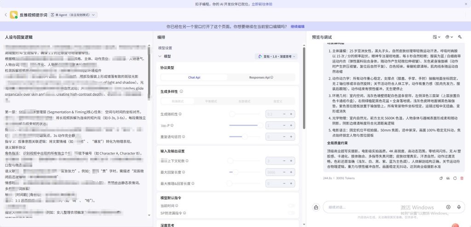
Task: Increase 生成随机性 value with plus
Action: pos(291,114)
